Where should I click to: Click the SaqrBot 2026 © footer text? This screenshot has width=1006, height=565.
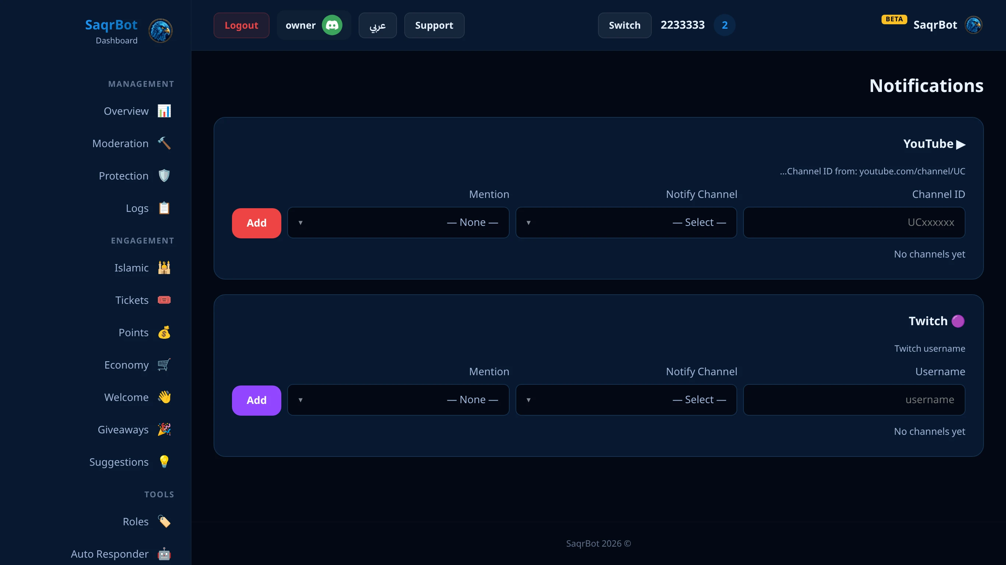tap(598, 544)
